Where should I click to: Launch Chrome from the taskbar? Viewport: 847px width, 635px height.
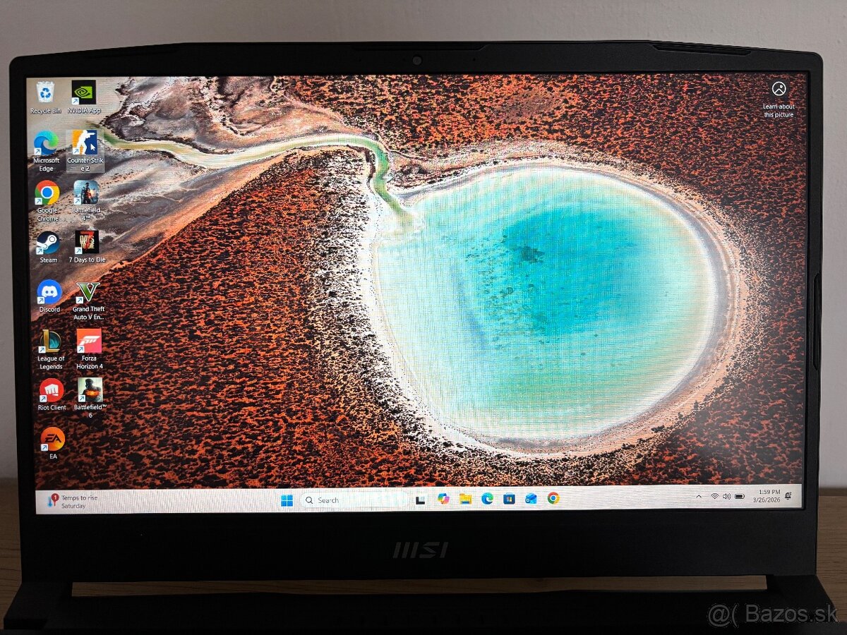point(553,500)
